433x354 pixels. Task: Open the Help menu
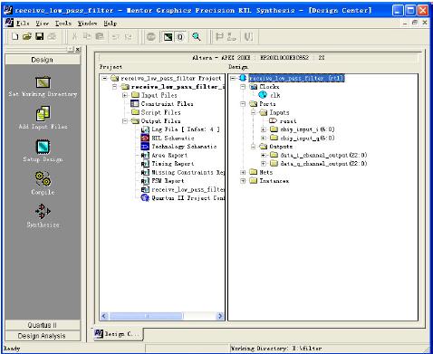[x=110, y=24]
